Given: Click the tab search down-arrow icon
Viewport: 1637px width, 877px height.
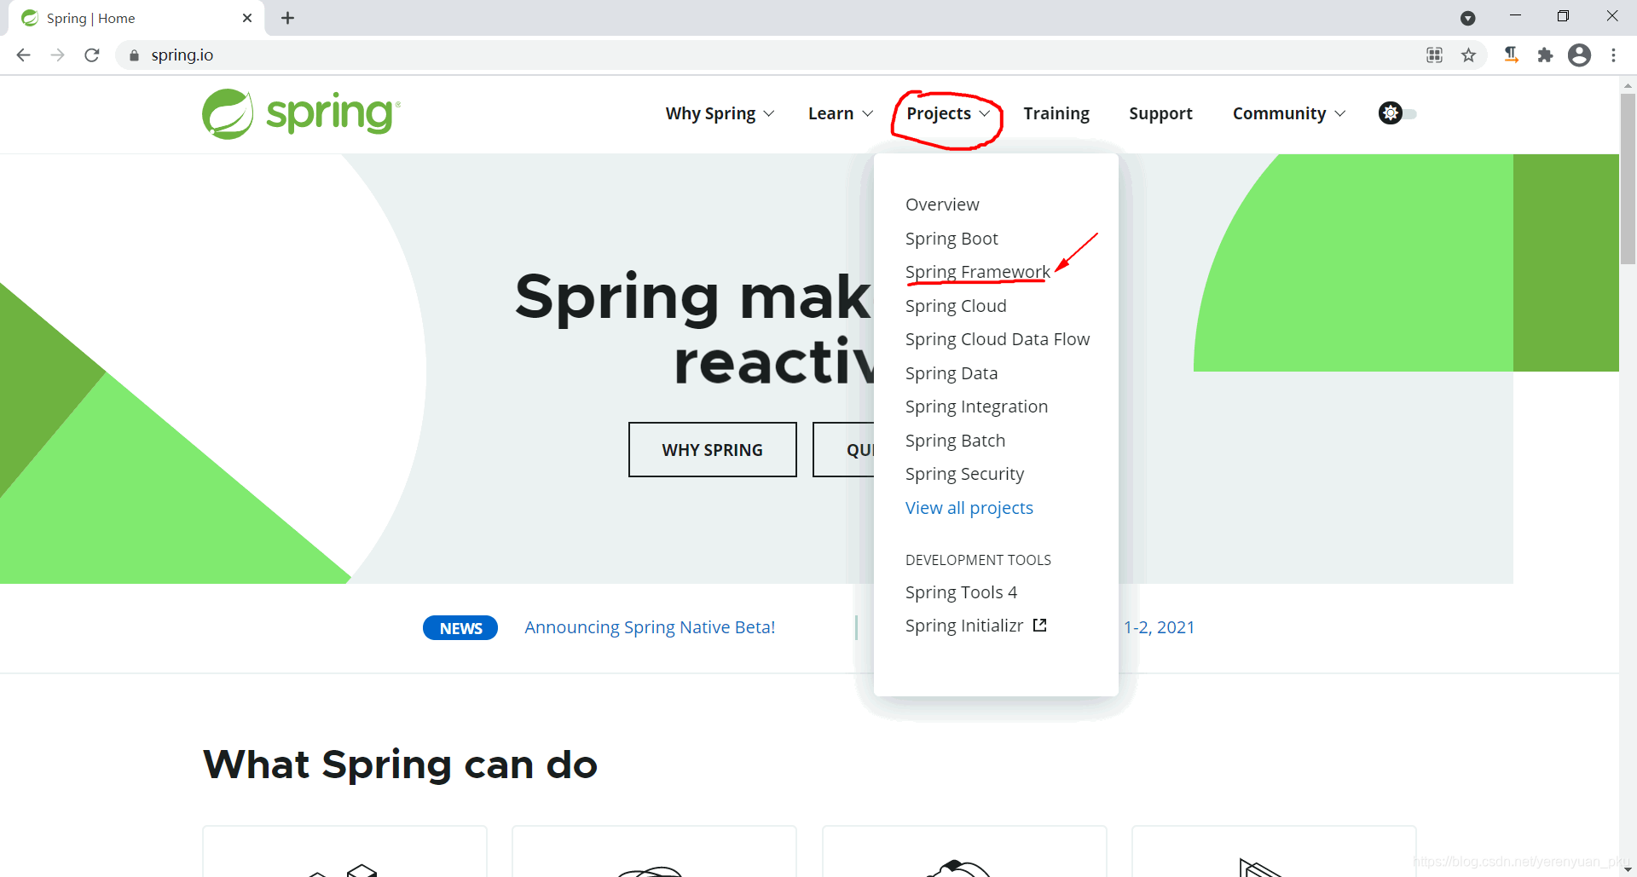Looking at the screenshot, I should click(1468, 18).
